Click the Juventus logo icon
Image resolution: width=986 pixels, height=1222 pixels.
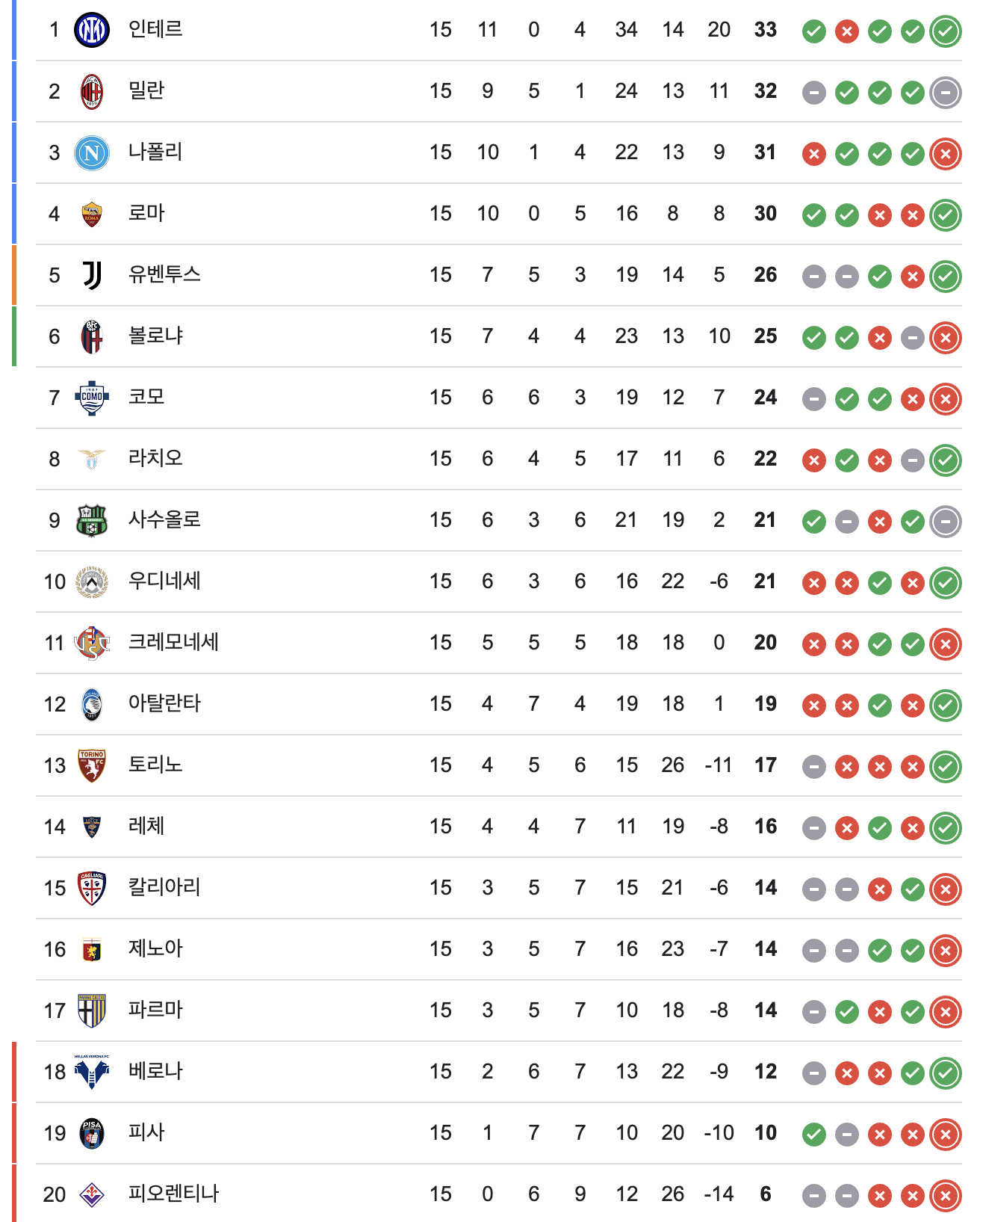[92, 275]
